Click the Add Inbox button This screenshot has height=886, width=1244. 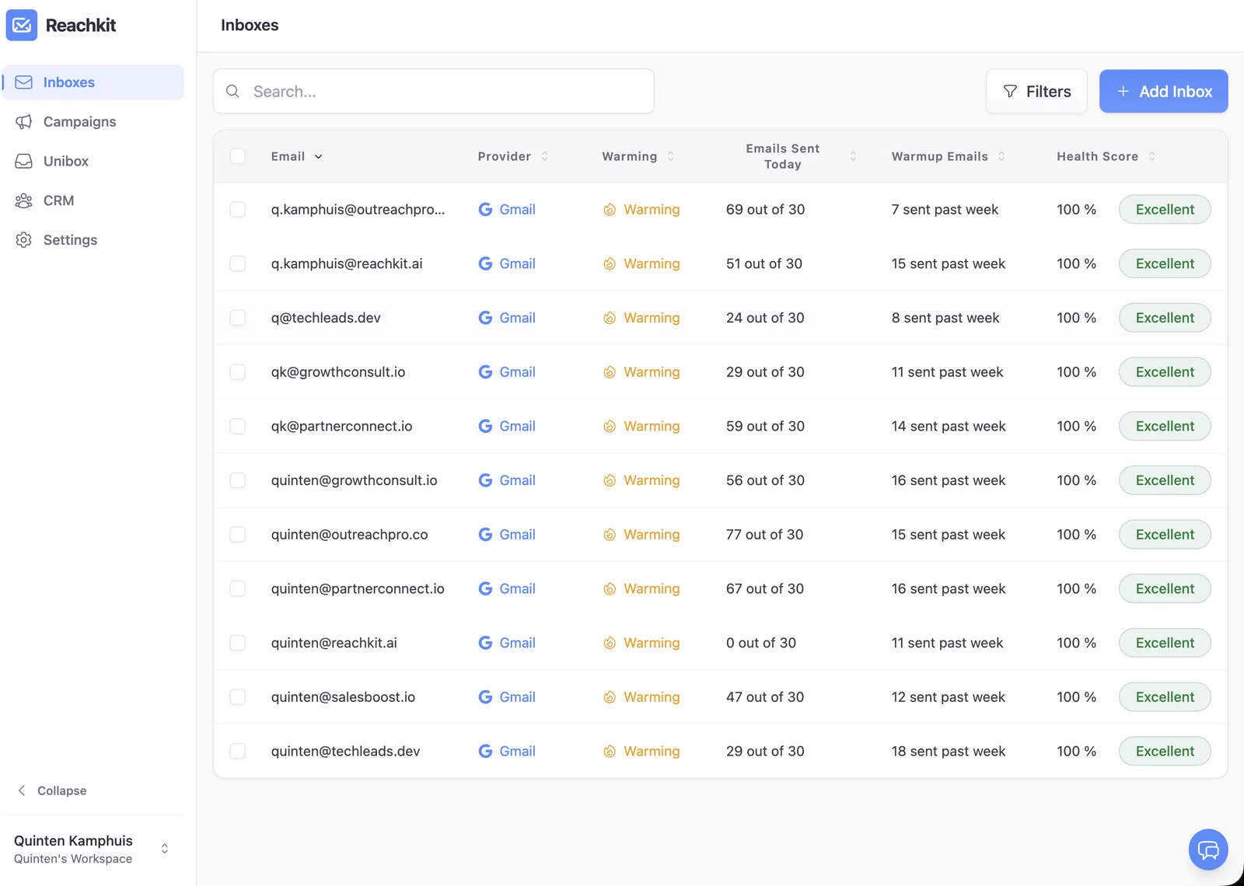pyautogui.click(x=1163, y=92)
